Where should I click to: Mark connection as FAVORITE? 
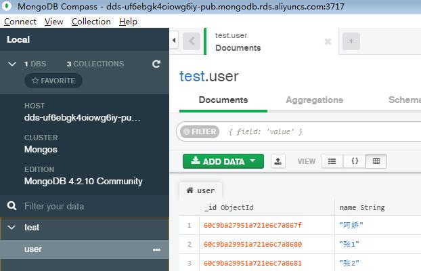point(53,81)
